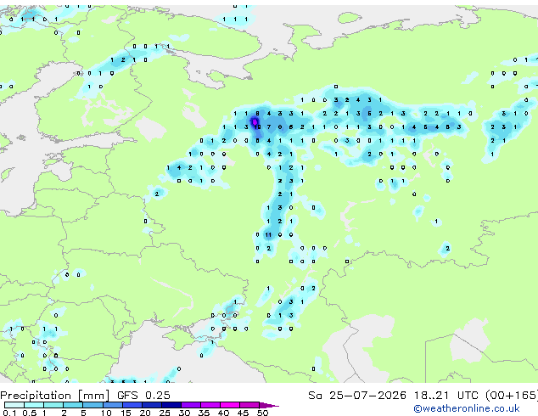Click the 'GFS 0.25' model label
The height and width of the screenshot is (416, 538).
(x=143, y=396)
